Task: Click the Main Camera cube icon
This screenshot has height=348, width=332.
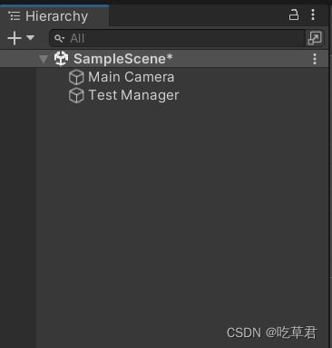Action: [76, 77]
